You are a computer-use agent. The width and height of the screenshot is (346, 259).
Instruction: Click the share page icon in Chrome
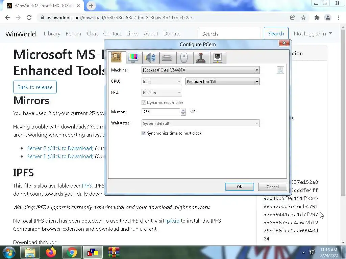point(293,18)
